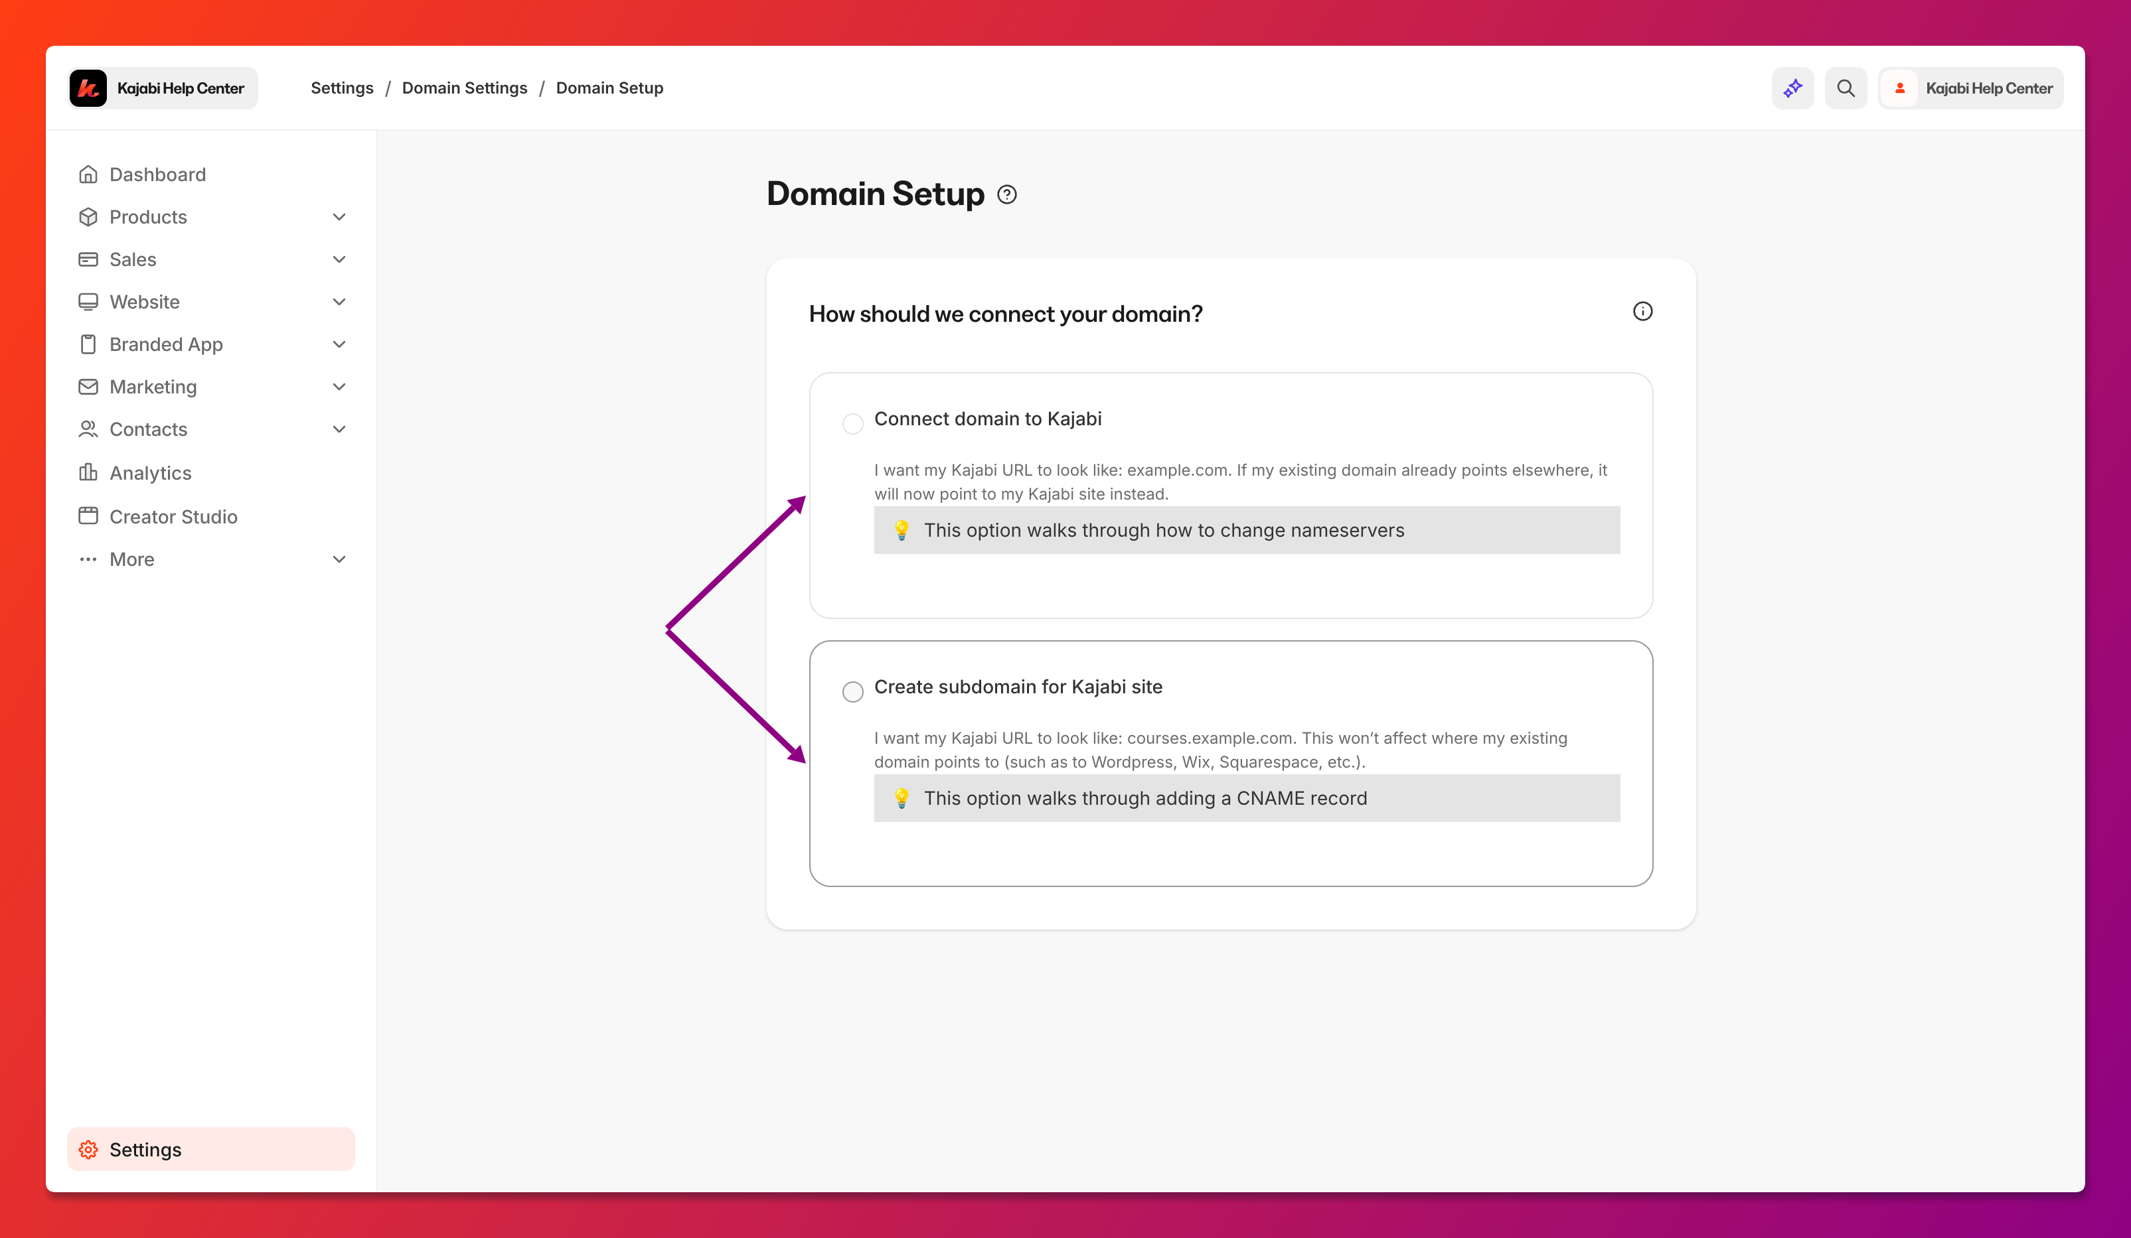Click the courses.example.com description text
This screenshot has height=1238, width=2131.
point(1220,750)
